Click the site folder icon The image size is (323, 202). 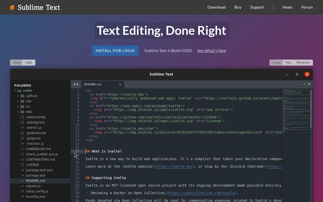tap(22, 101)
